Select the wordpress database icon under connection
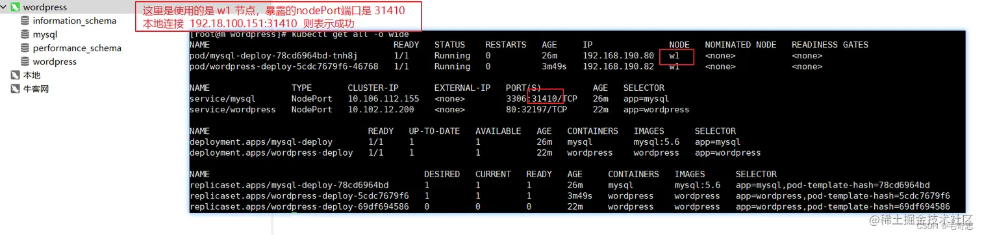Image resolution: width=982 pixels, height=235 pixels. (x=25, y=62)
